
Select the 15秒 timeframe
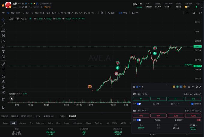[x=13, y=13]
